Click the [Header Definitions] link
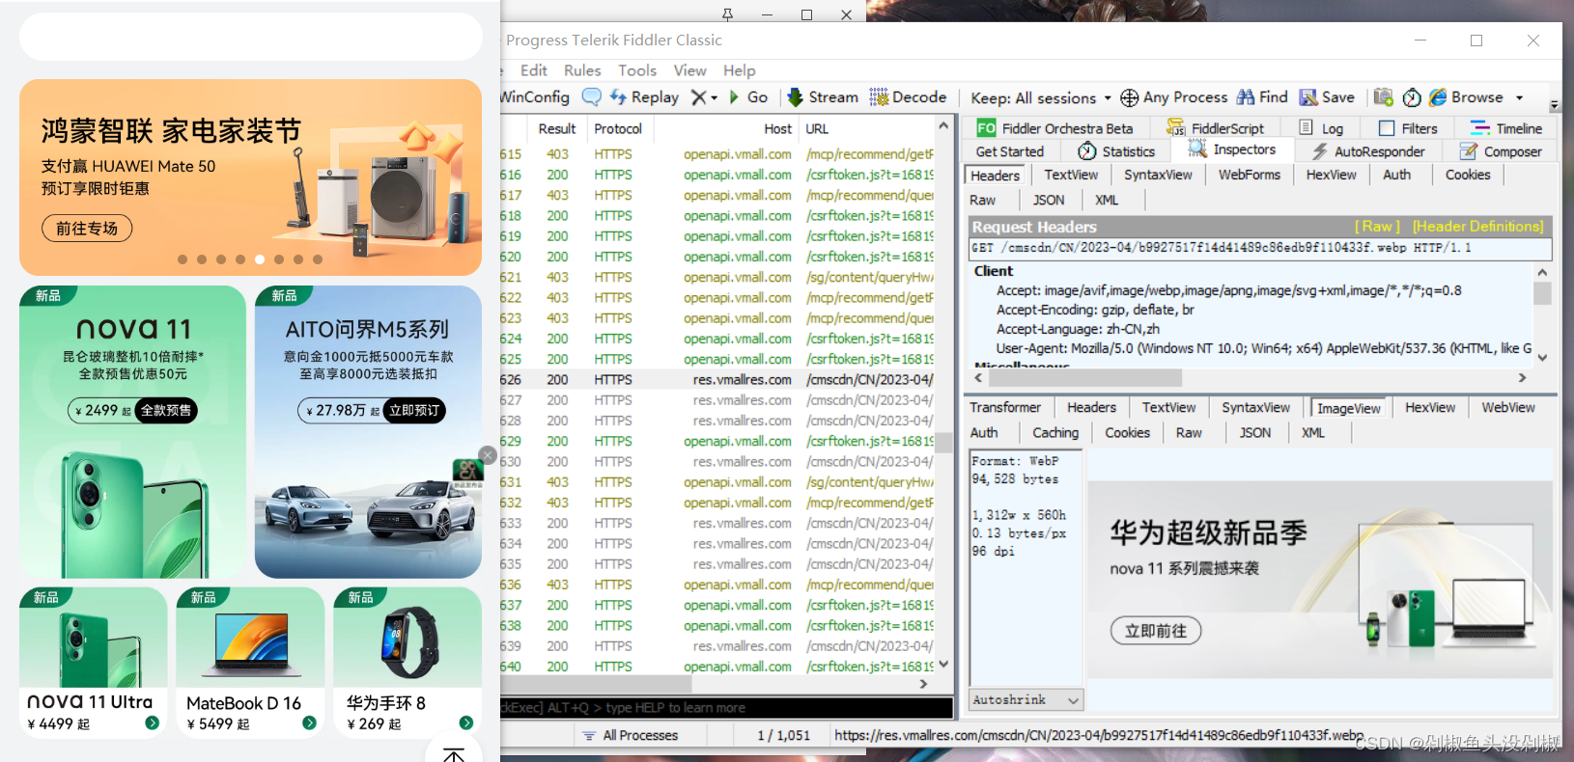The width and height of the screenshot is (1574, 762). click(x=1477, y=227)
